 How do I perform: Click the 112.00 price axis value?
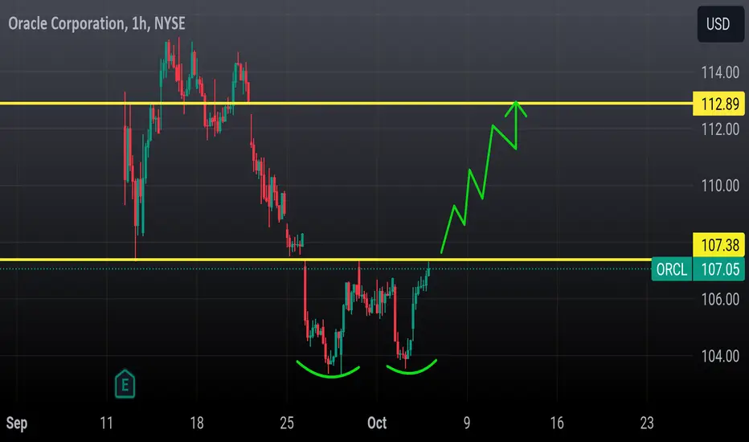pyautogui.click(x=720, y=129)
